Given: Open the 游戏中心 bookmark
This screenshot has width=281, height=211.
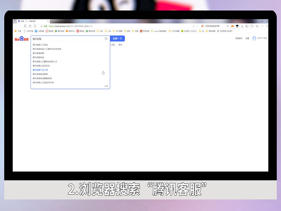Looking at the screenshot, I should click(70, 31).
